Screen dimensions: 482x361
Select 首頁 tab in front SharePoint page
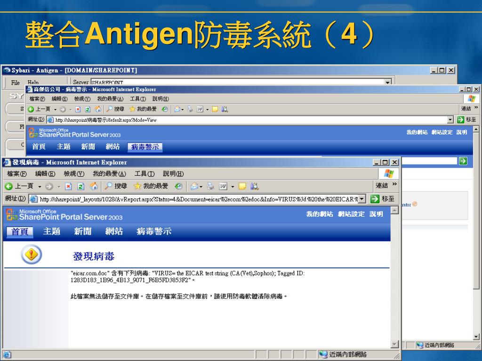[20, 231]
